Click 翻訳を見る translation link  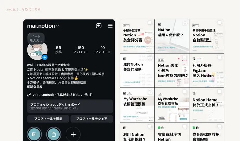tap(35, 87)
